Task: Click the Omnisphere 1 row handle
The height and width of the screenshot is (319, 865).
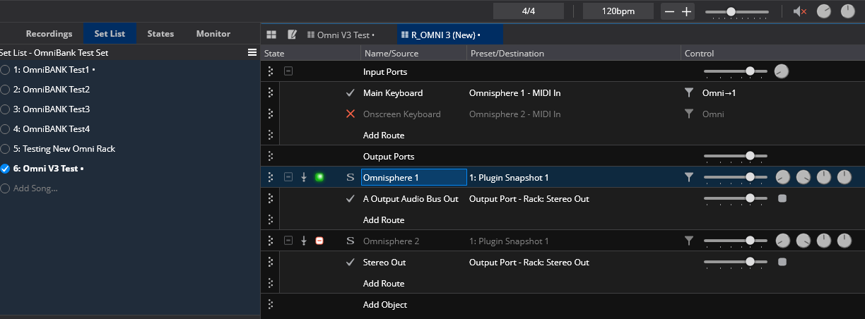Action: 271,177
